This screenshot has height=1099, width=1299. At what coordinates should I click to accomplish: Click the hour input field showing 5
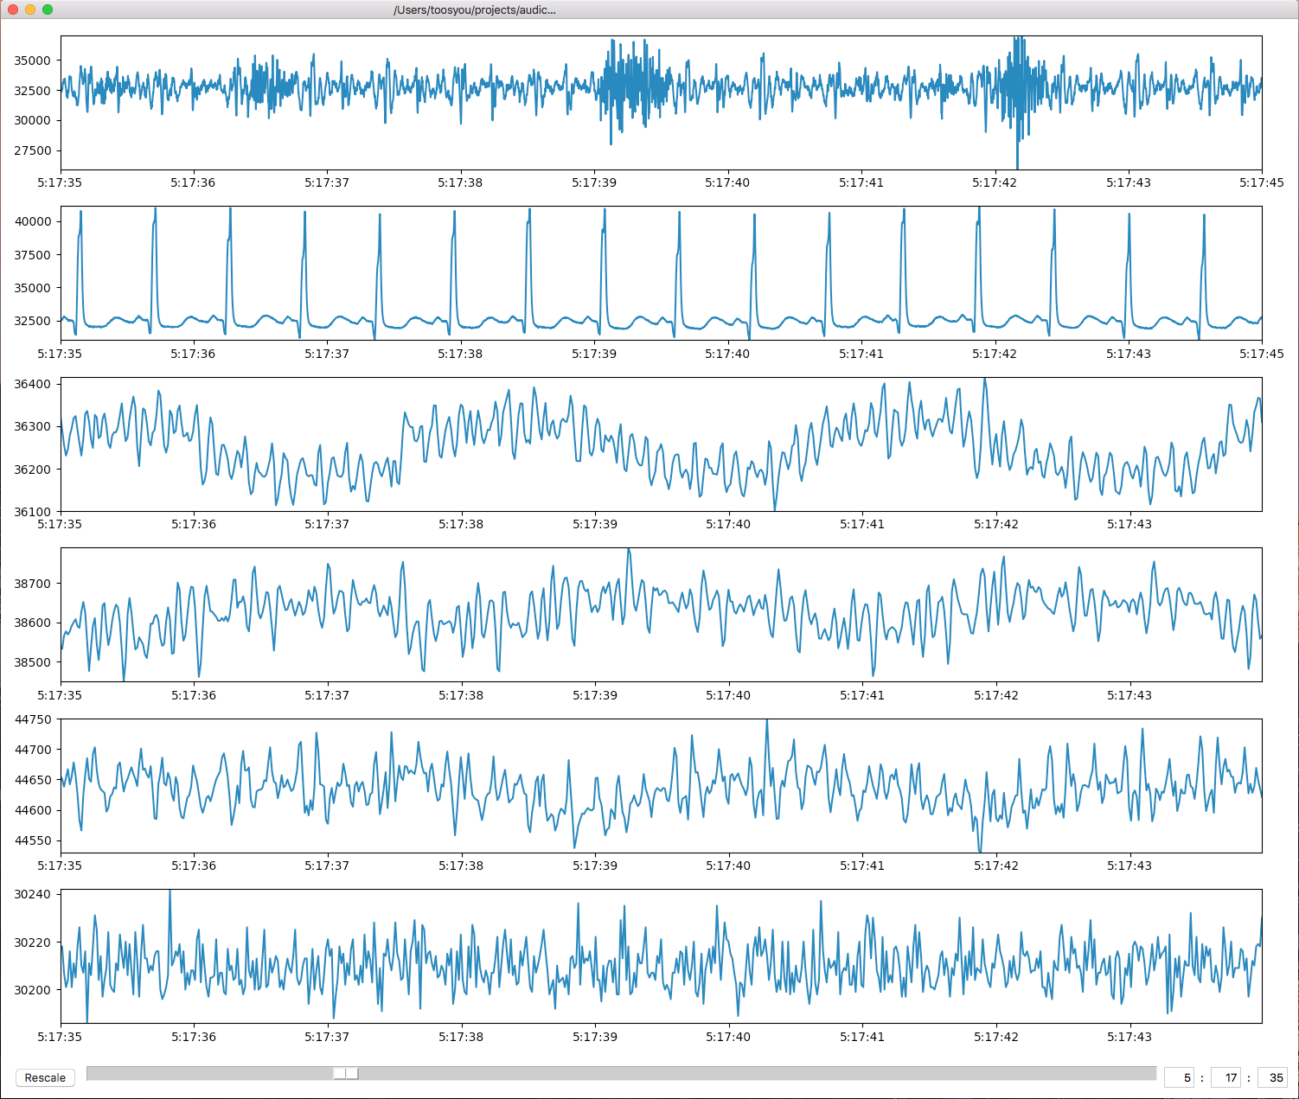[x=1179, y=1077]
